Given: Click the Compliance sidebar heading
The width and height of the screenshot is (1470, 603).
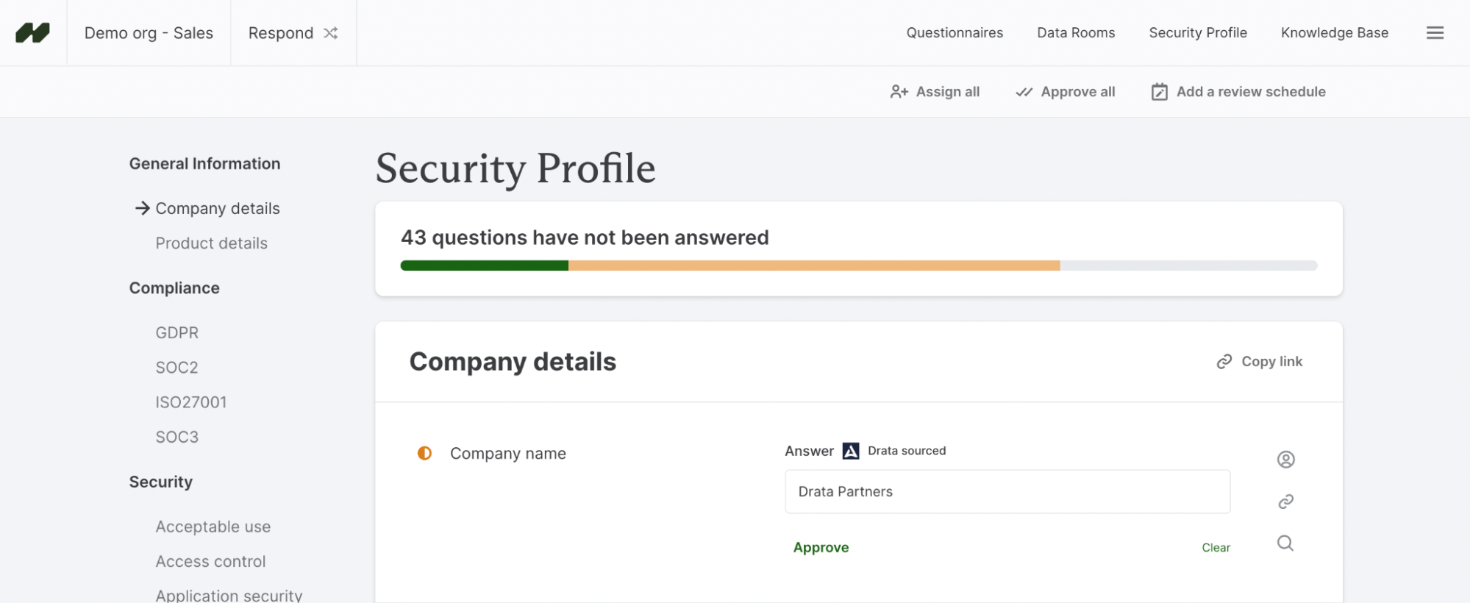Looking at the screenshot, I should [174, 288].
